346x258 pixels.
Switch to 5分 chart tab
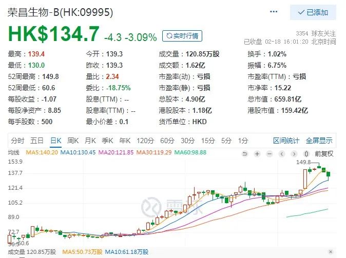(x=226, y=141)
